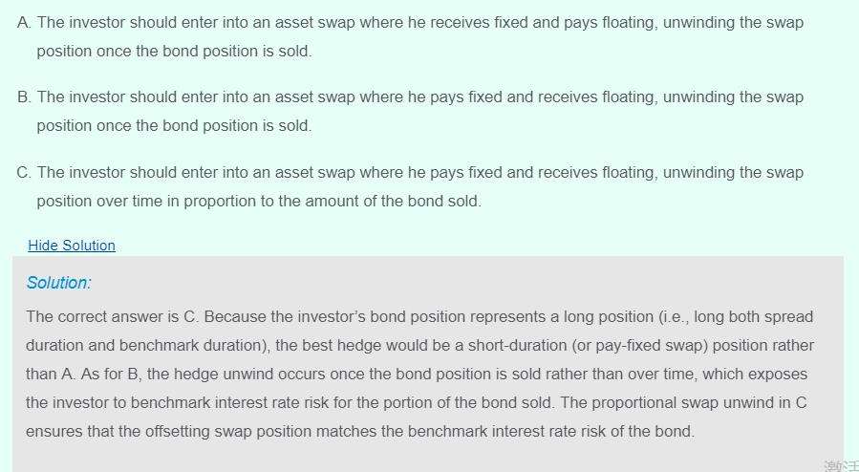Viewport: 859px width, 472px height.
Task: Click the "C." option letter
Action: [x=24, y=173]
